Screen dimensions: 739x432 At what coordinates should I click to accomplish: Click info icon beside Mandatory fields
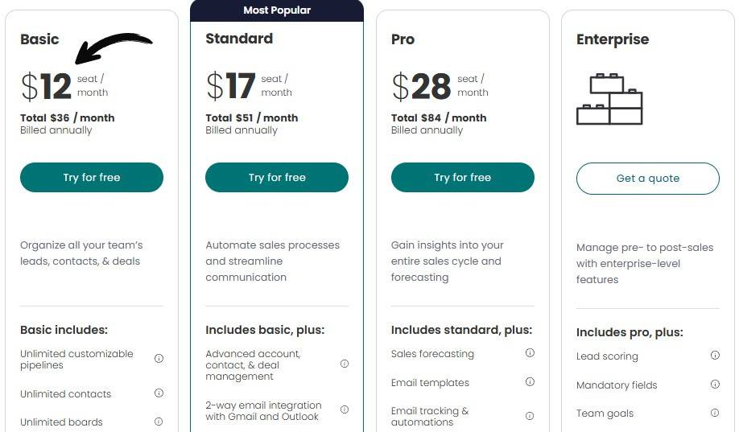(715, 385)
